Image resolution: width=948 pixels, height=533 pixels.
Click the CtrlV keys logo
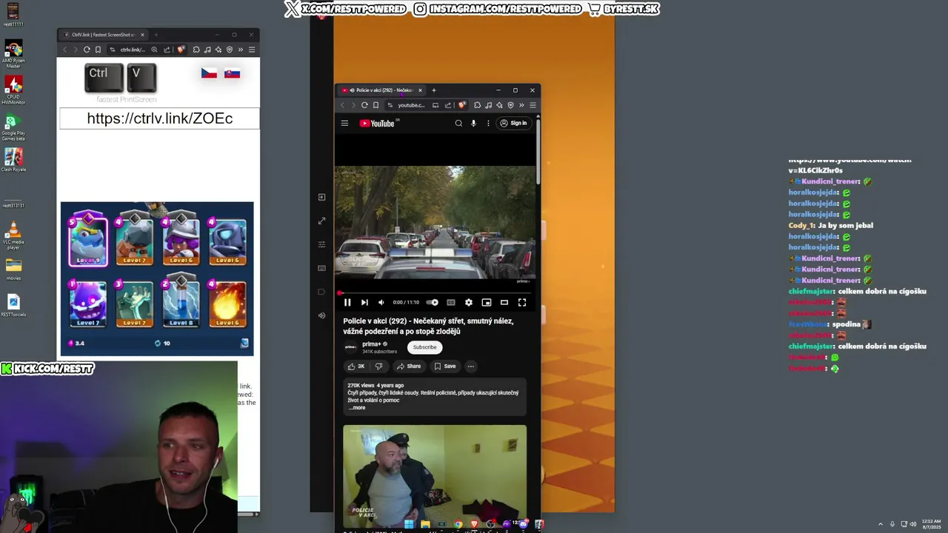tap(121, 78)
